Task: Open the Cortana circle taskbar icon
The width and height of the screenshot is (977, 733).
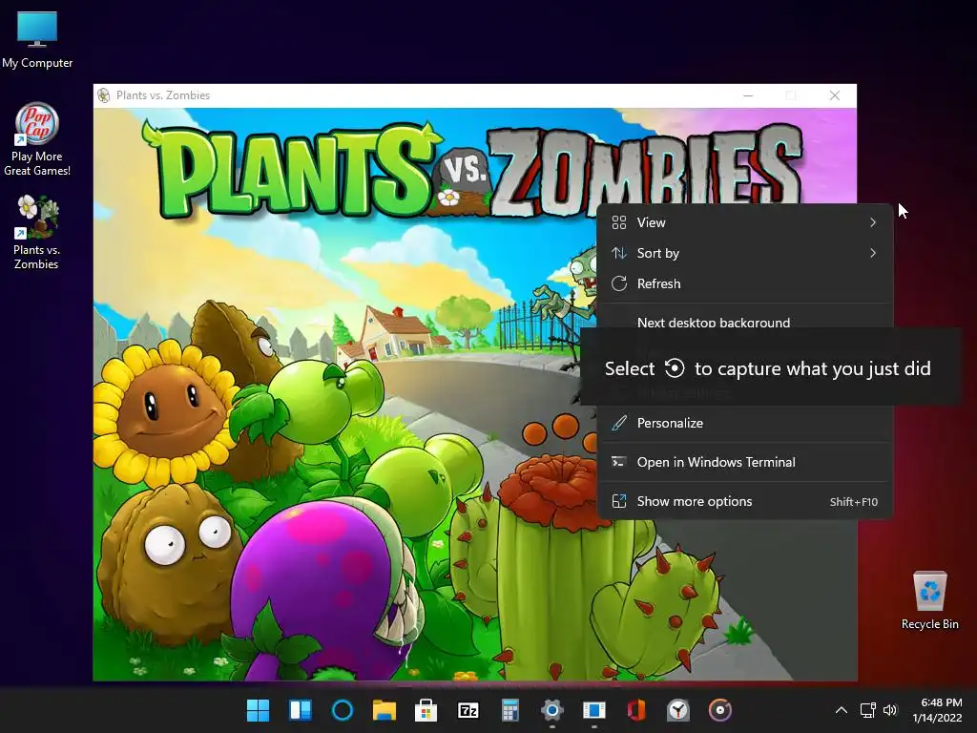Action: [343, 710]
